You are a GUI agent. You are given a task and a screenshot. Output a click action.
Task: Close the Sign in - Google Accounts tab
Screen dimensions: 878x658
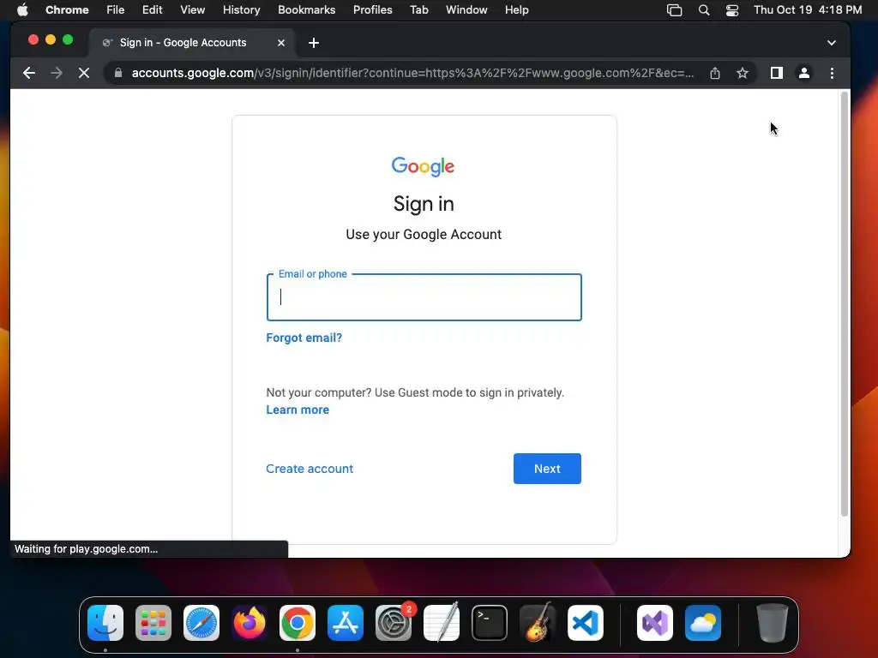click(281, 43)
